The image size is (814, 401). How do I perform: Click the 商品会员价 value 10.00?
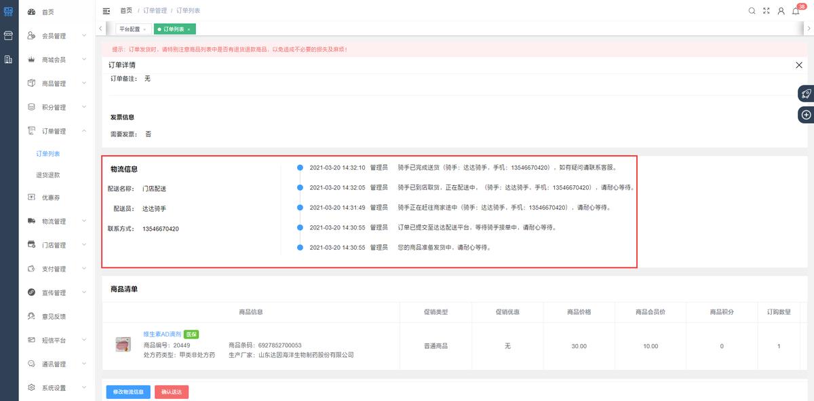(651, 346)
